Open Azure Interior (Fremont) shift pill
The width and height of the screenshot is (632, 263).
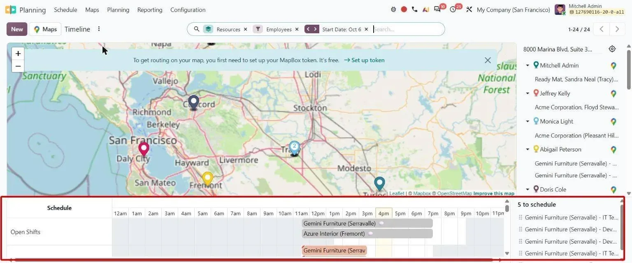(367, 234)
